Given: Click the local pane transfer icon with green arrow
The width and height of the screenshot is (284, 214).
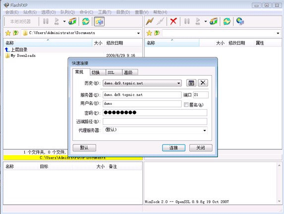Looking at the screenshot, I should [x=72, y=21].
